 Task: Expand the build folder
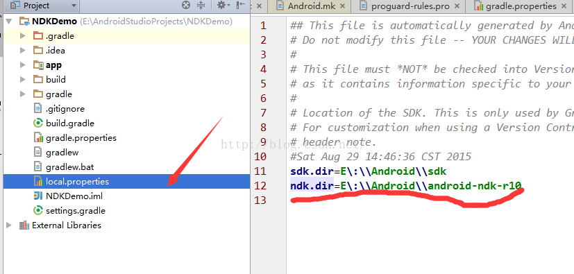pos(23,79)
